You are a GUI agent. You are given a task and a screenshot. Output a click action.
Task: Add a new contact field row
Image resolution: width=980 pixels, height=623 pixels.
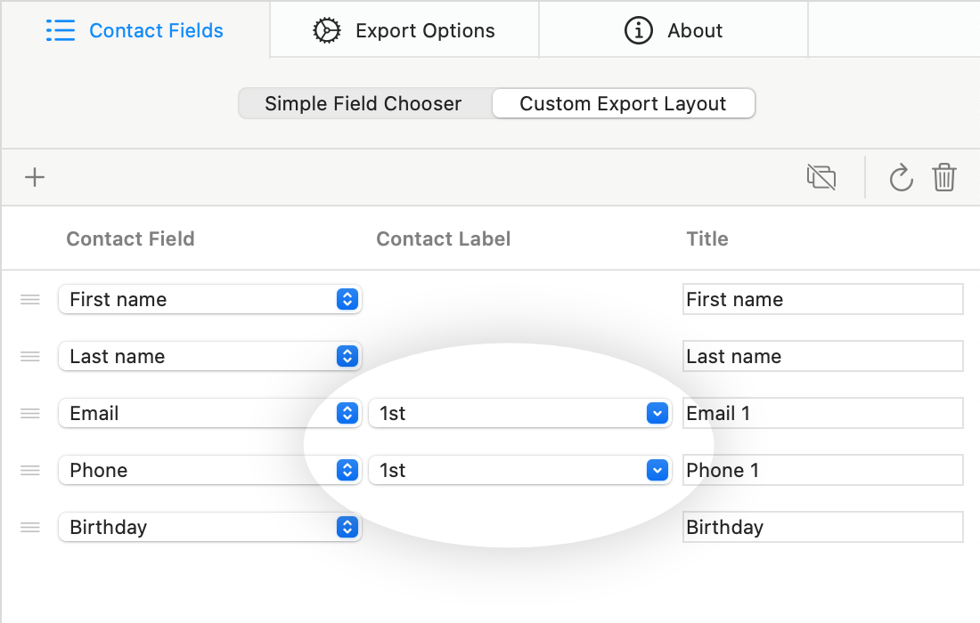click(x=35, y=176)
